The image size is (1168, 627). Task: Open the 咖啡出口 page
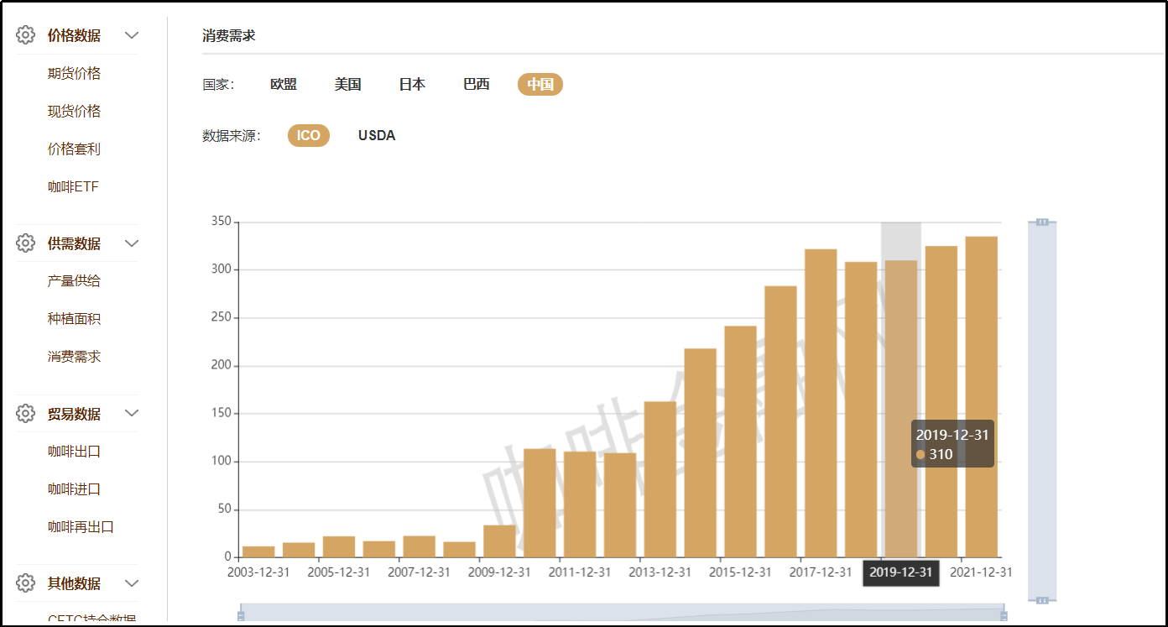click(x=74, y=452)
